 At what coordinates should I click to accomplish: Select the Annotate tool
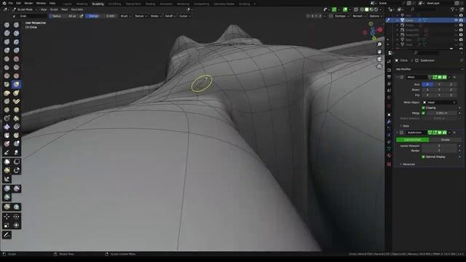coord(7,235)
